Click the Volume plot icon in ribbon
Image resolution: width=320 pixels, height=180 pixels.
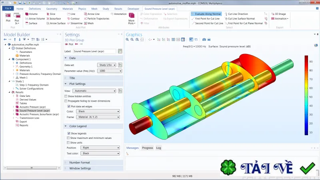pyautogui.click(x=27, y=14)
